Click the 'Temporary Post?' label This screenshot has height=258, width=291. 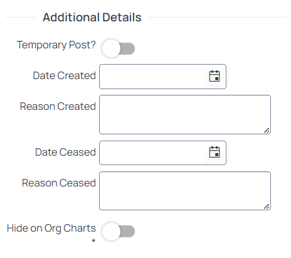pyautogui.click(x=56, y=45)
